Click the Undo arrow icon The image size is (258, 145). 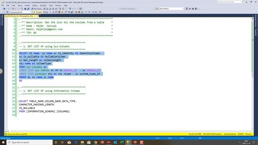pyautogui.click(x=70, y=9)
